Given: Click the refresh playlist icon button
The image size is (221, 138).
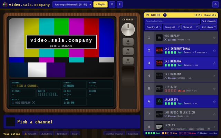Looking at the screenshot, I should (x=112, y=4).
